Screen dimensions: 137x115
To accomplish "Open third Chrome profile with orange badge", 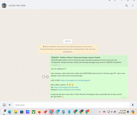I will coord(87,112).
